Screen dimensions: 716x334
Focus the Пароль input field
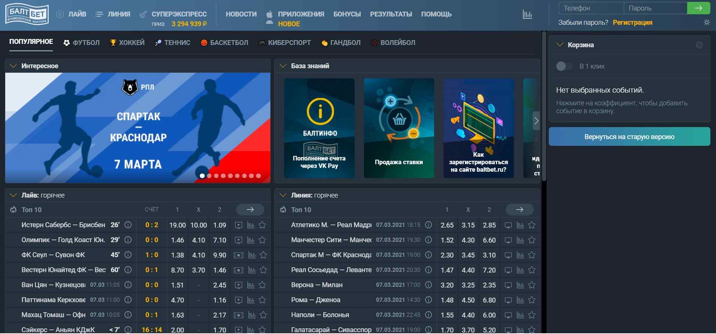[655, 8]
